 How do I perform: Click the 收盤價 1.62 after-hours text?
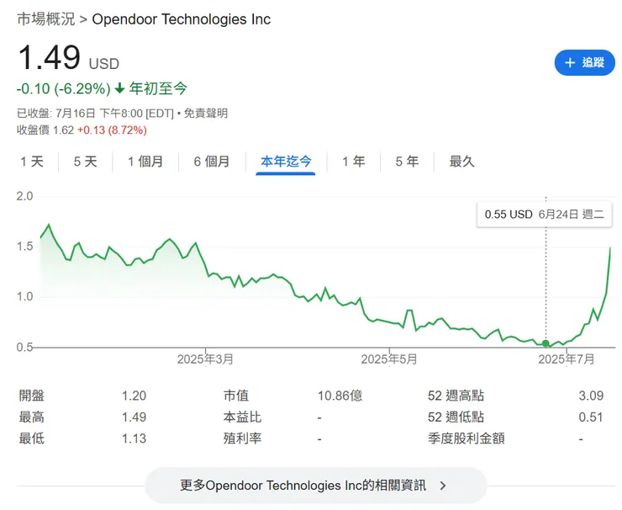tap(82, 130)
